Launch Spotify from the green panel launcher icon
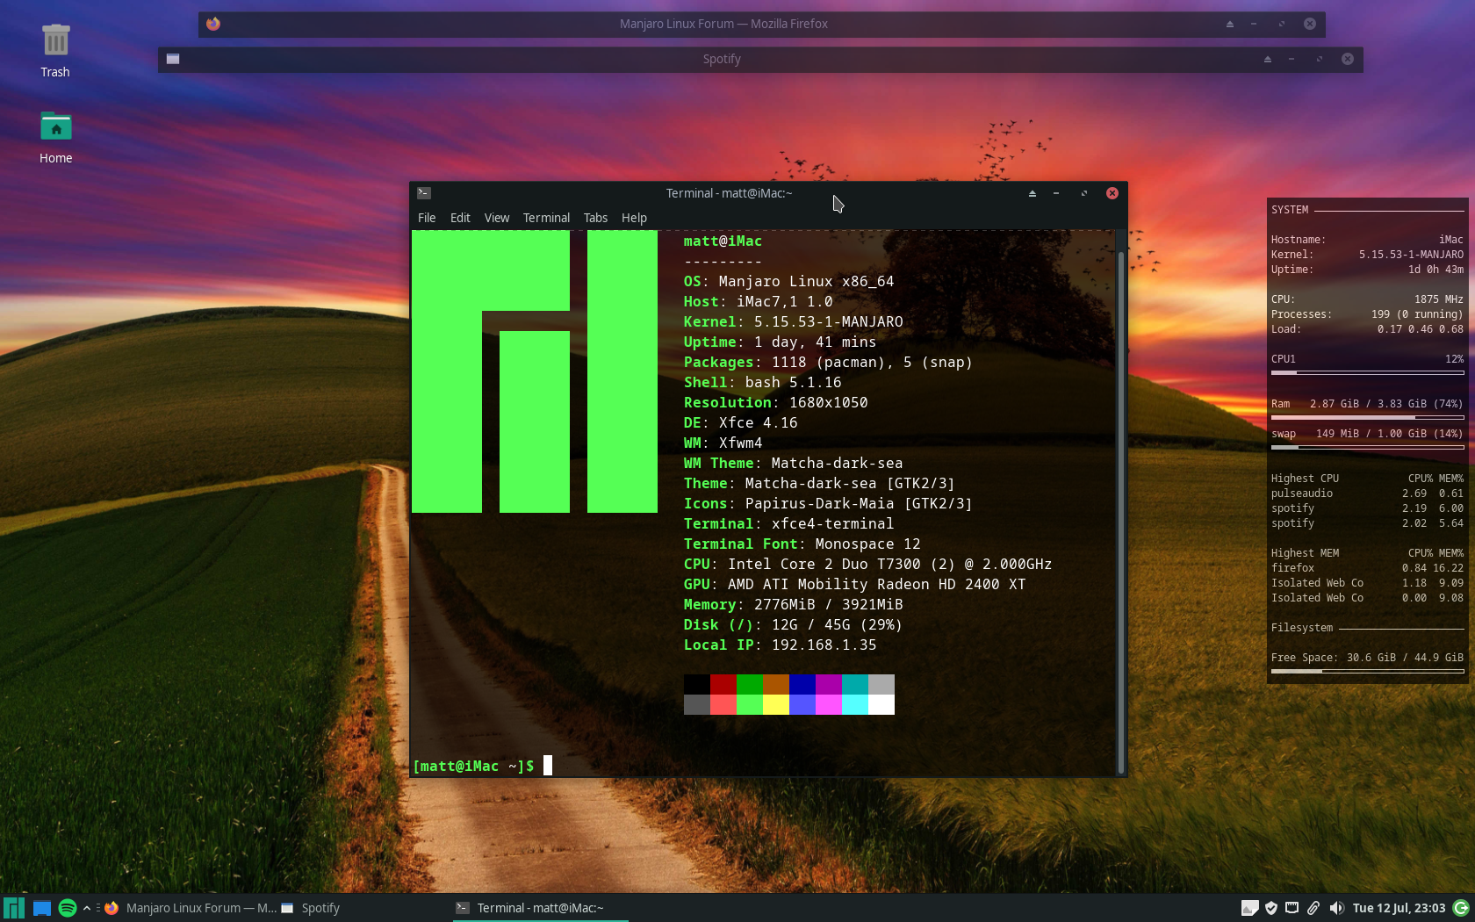This screenshot has height=922, width=1475. pyautogui.click(x=68, y=908)
